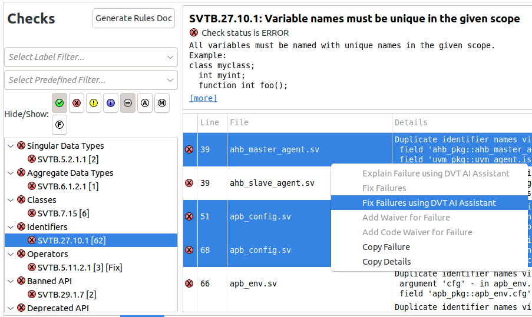Click the circled A filter icon
Image resolution: width=532 pixels, height=317 pixels.
click(x=145, y=103)
